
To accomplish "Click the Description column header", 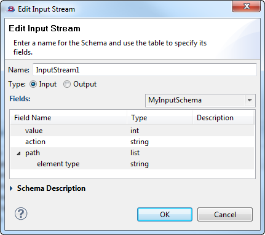I will pyautogui.click(x=223, y=118).
